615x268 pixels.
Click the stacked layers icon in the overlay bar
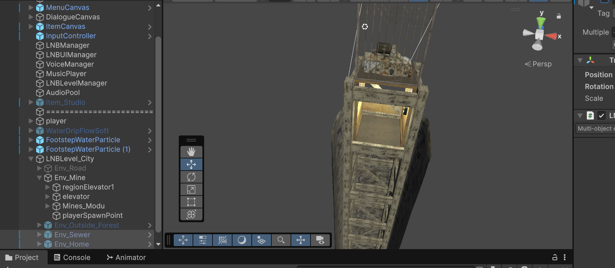pyautogui.click(x=262, y=240)
